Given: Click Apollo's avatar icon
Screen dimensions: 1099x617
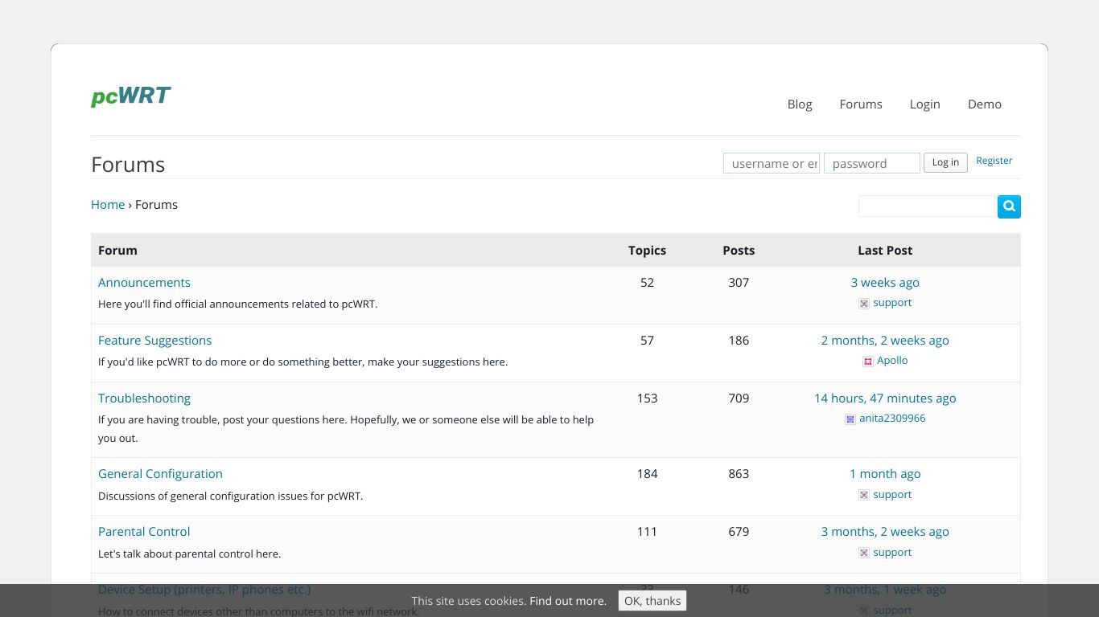Looking at the screenshot, I should point(868,362).
